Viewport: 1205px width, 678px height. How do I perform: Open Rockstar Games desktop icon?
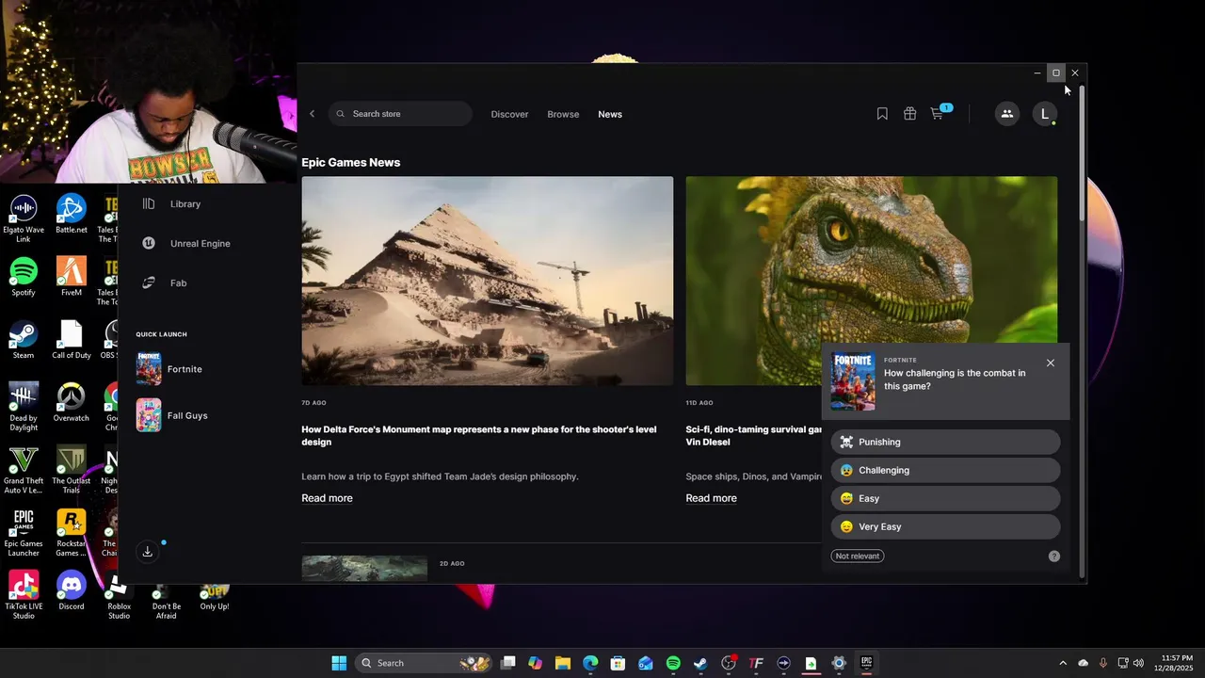pos(71,533)
